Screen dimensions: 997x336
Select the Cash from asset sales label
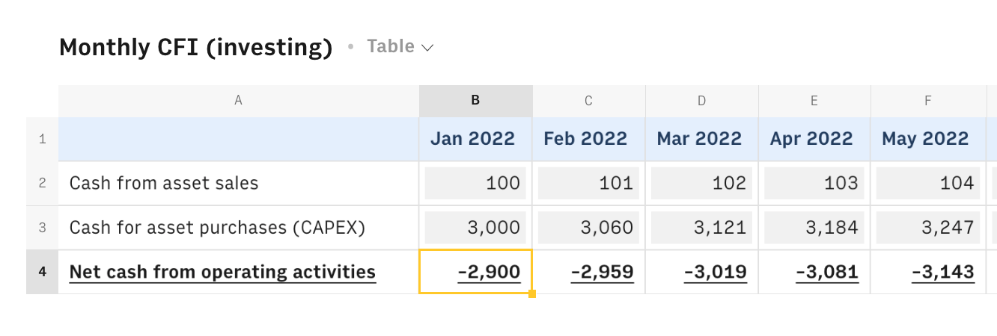(164, 183)
